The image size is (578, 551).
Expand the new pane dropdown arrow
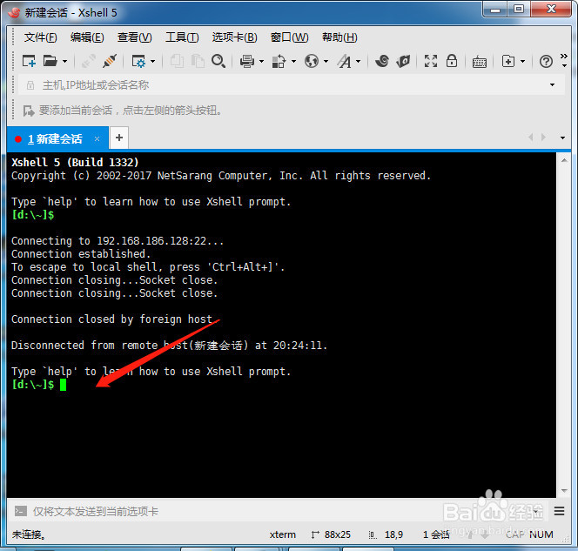click(x=522, y=61)
